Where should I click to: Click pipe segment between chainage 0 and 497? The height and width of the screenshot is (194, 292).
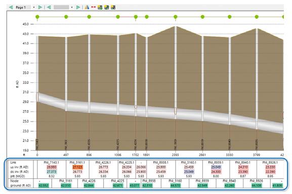point(52,102)
